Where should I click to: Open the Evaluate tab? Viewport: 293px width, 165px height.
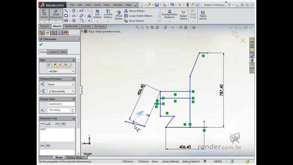pos(86,26)
